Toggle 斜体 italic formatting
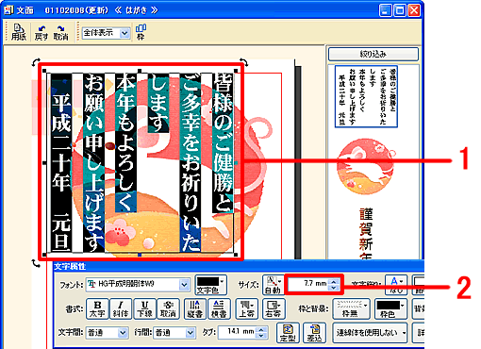481x349 pixels. [121, 309]
